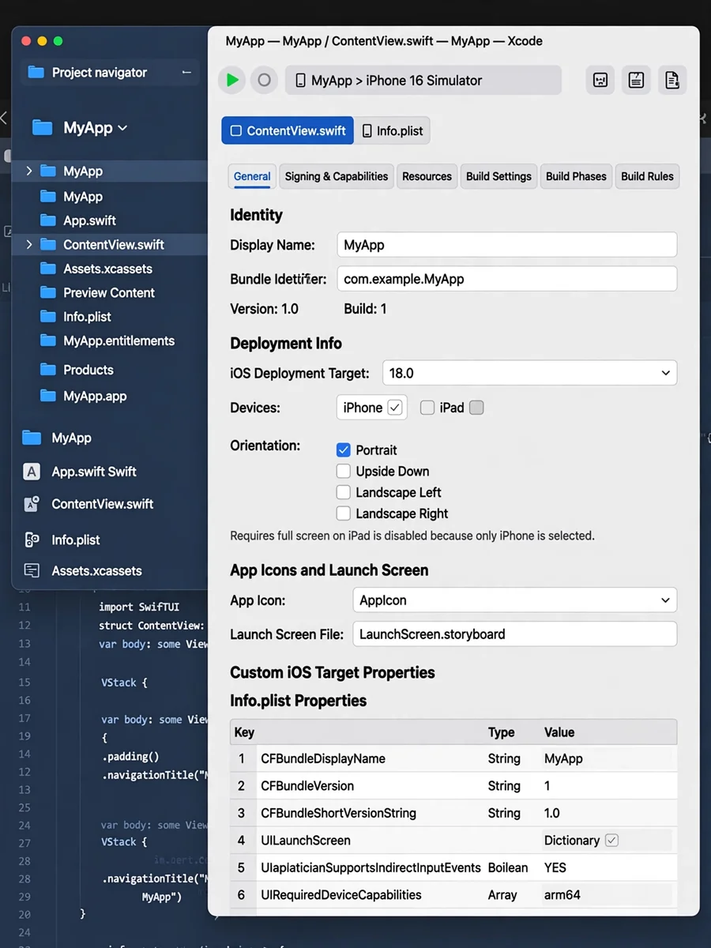This screenshot has height=948, width=711.
Task: Switch to the Resources tab
Action: (x=427, y=176)
